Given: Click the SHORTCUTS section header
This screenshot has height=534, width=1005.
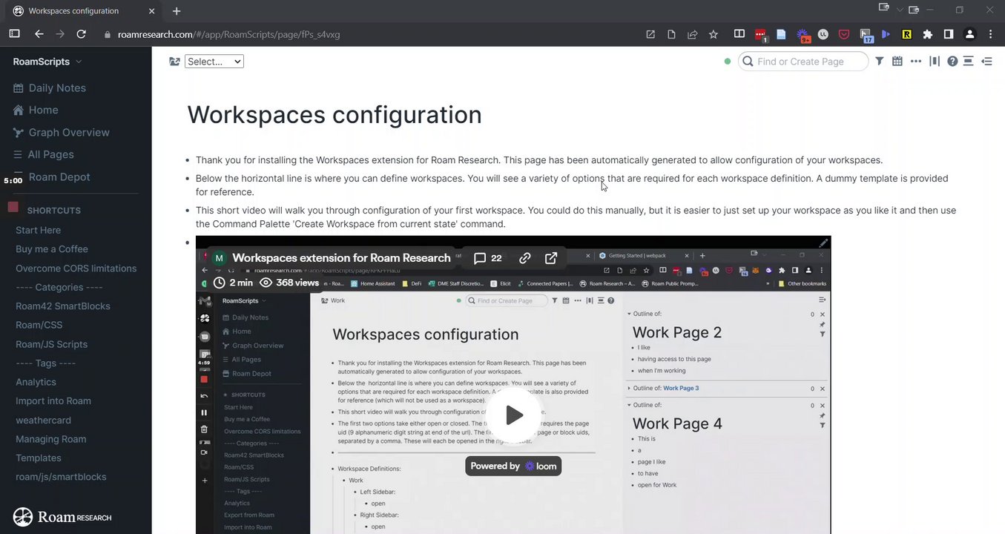Looking at the screenshot, I should [53, 211].
